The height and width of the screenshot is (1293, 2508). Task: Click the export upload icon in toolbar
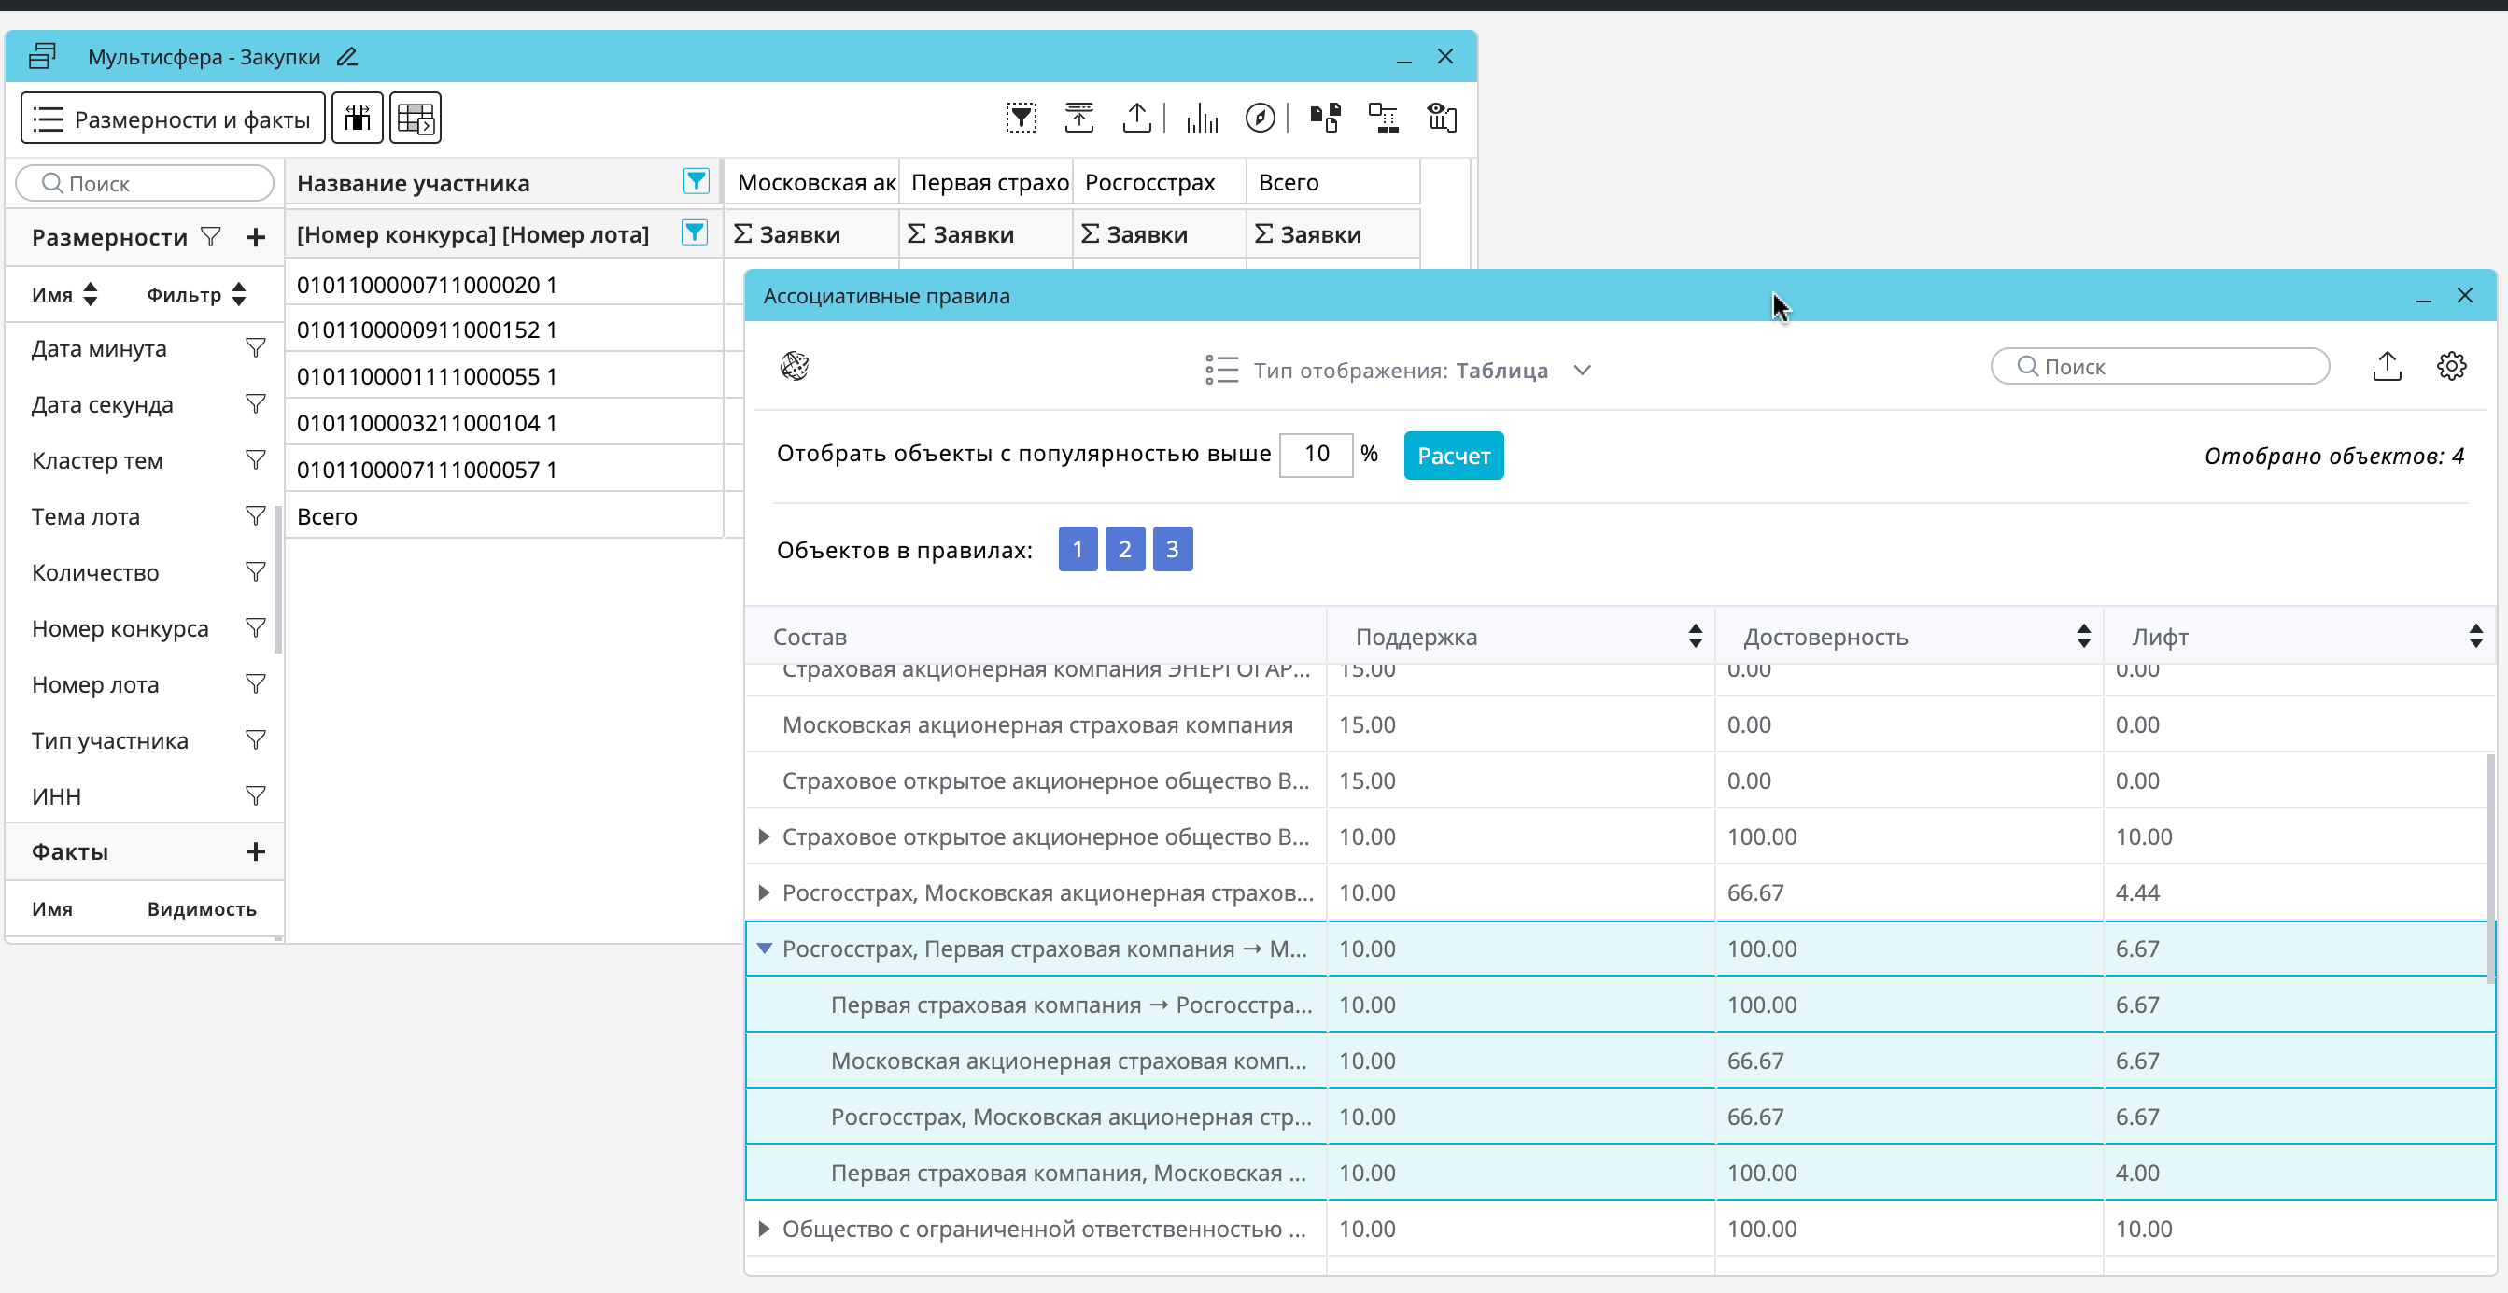[1136, 118]
